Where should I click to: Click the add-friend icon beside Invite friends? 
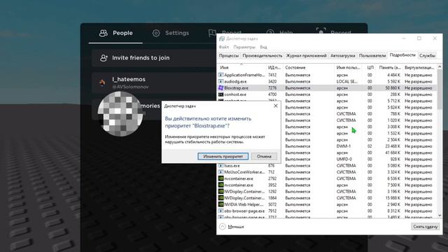[x=104, y=58]
